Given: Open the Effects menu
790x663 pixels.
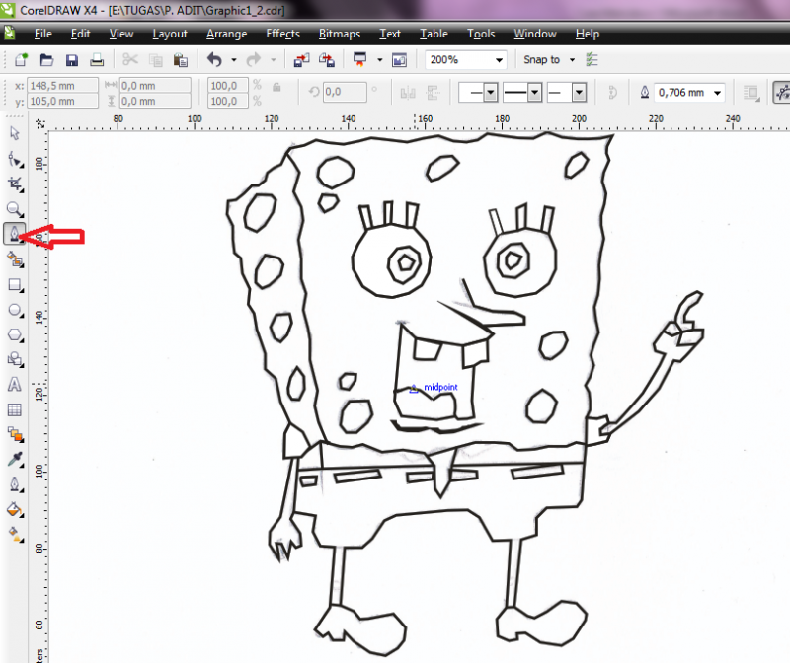Looking at the screenshot, I should point(282,34).
